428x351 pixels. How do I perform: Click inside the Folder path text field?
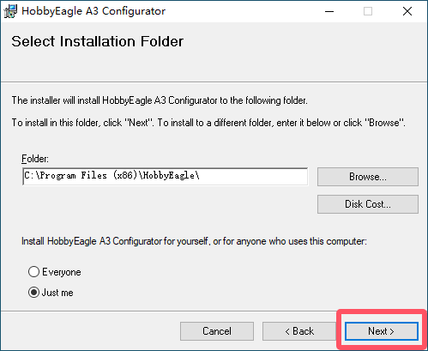[166, 176]
